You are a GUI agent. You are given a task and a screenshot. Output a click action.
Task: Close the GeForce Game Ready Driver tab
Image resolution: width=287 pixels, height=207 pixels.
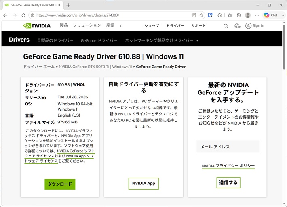tap(59, 5)
